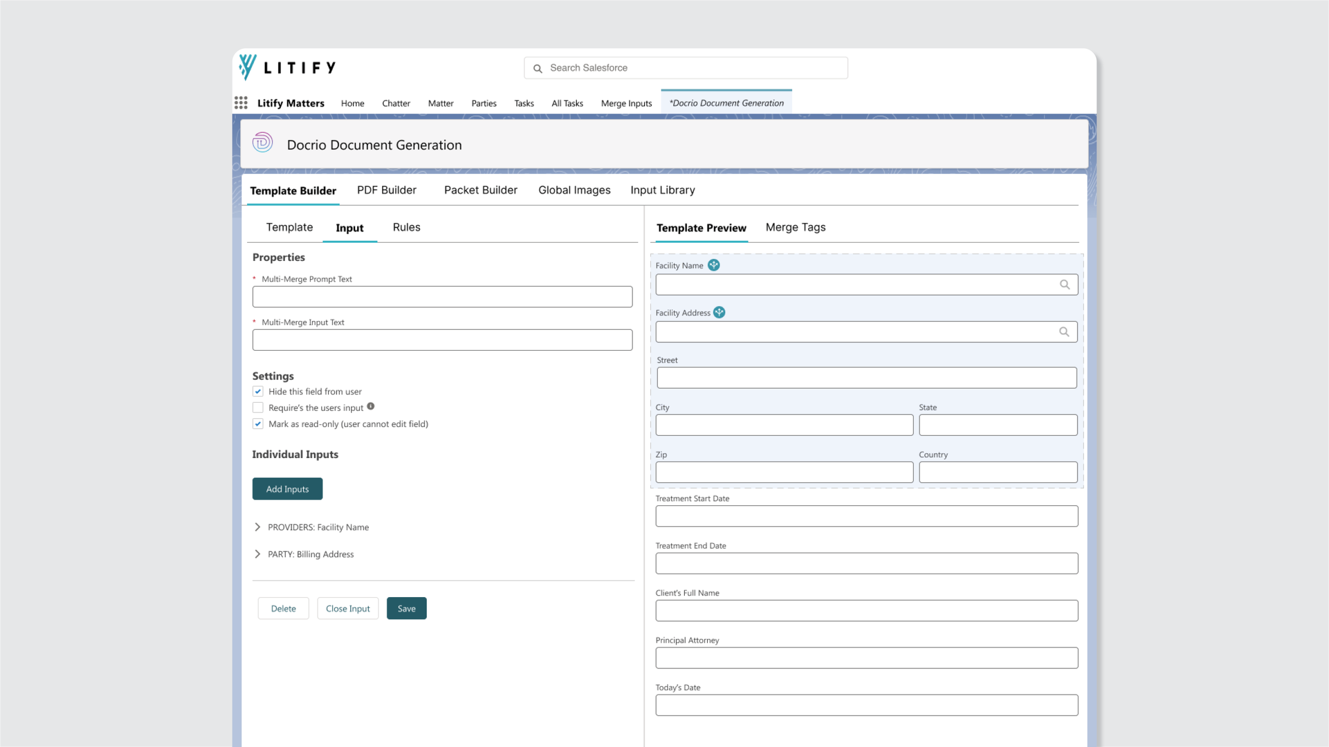Viewport: 1329px width, 747px height.
Task: Click the Litify Matters app name
Action: point(291,103)
